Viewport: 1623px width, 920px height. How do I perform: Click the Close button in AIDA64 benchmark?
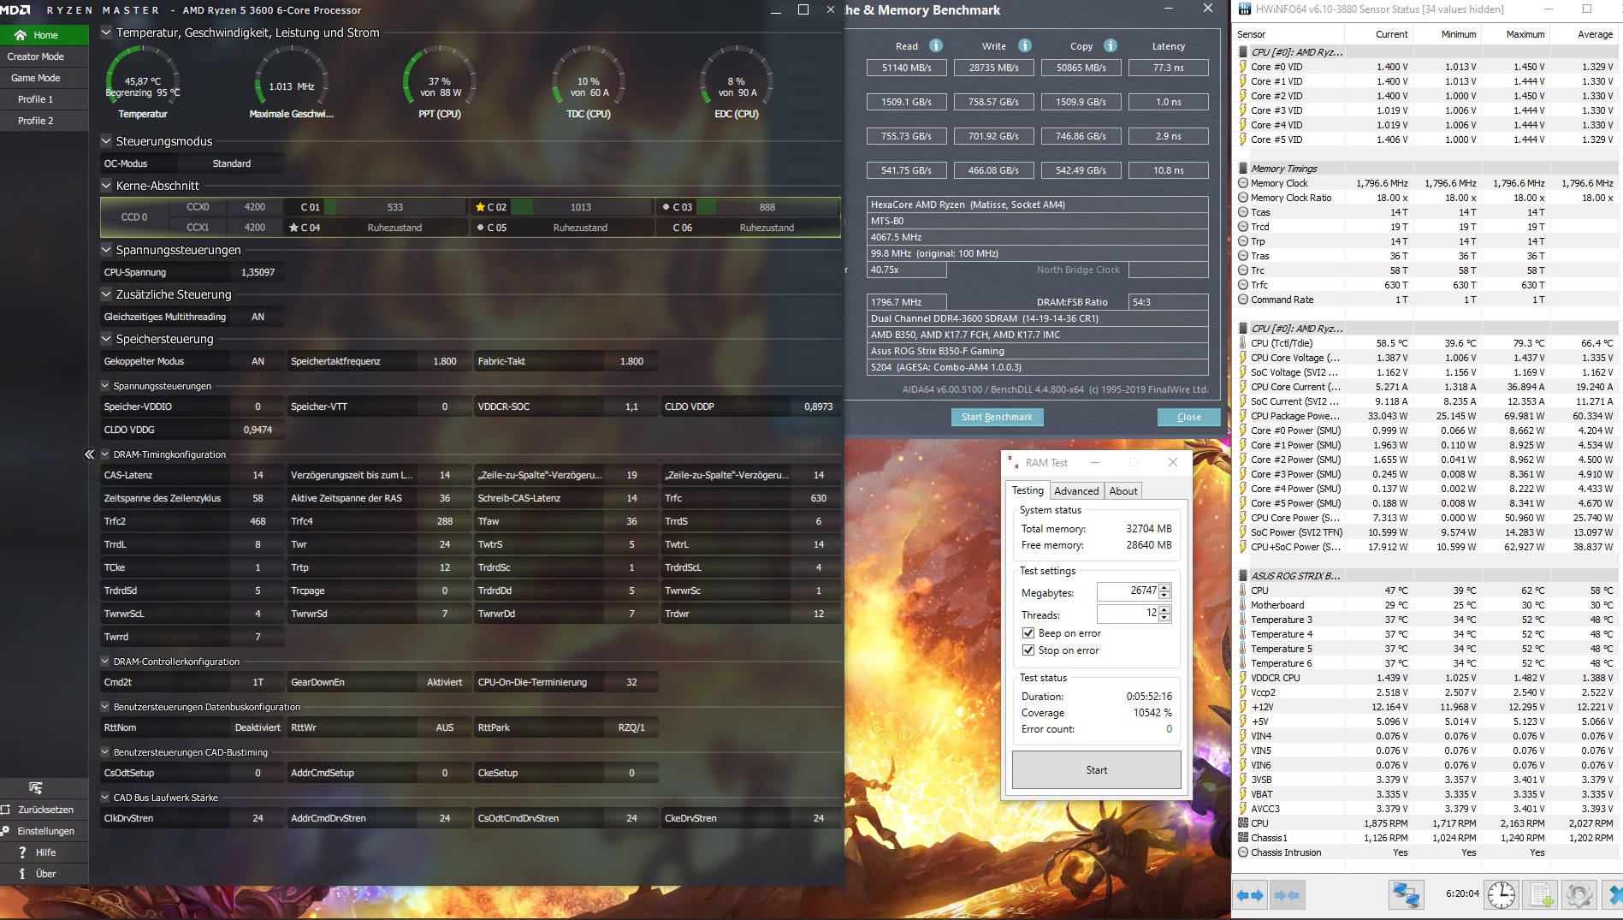point(1188,417)
